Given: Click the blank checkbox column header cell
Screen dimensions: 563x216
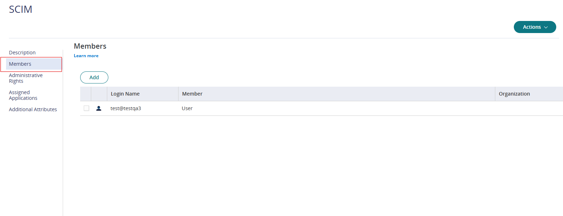Looking at the screenshot, I should (x=86, y=94).
